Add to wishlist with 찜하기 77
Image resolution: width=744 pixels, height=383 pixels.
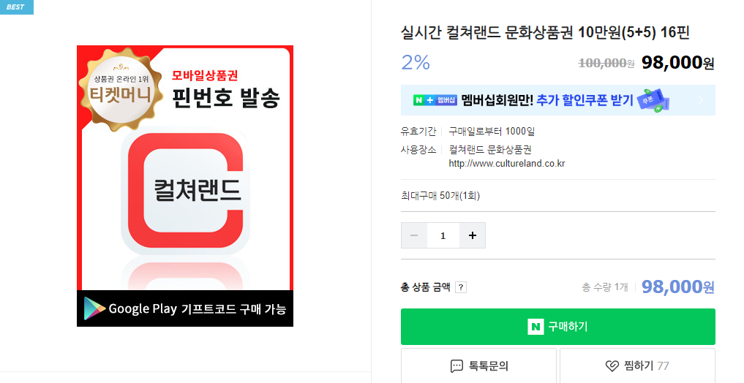637,365
